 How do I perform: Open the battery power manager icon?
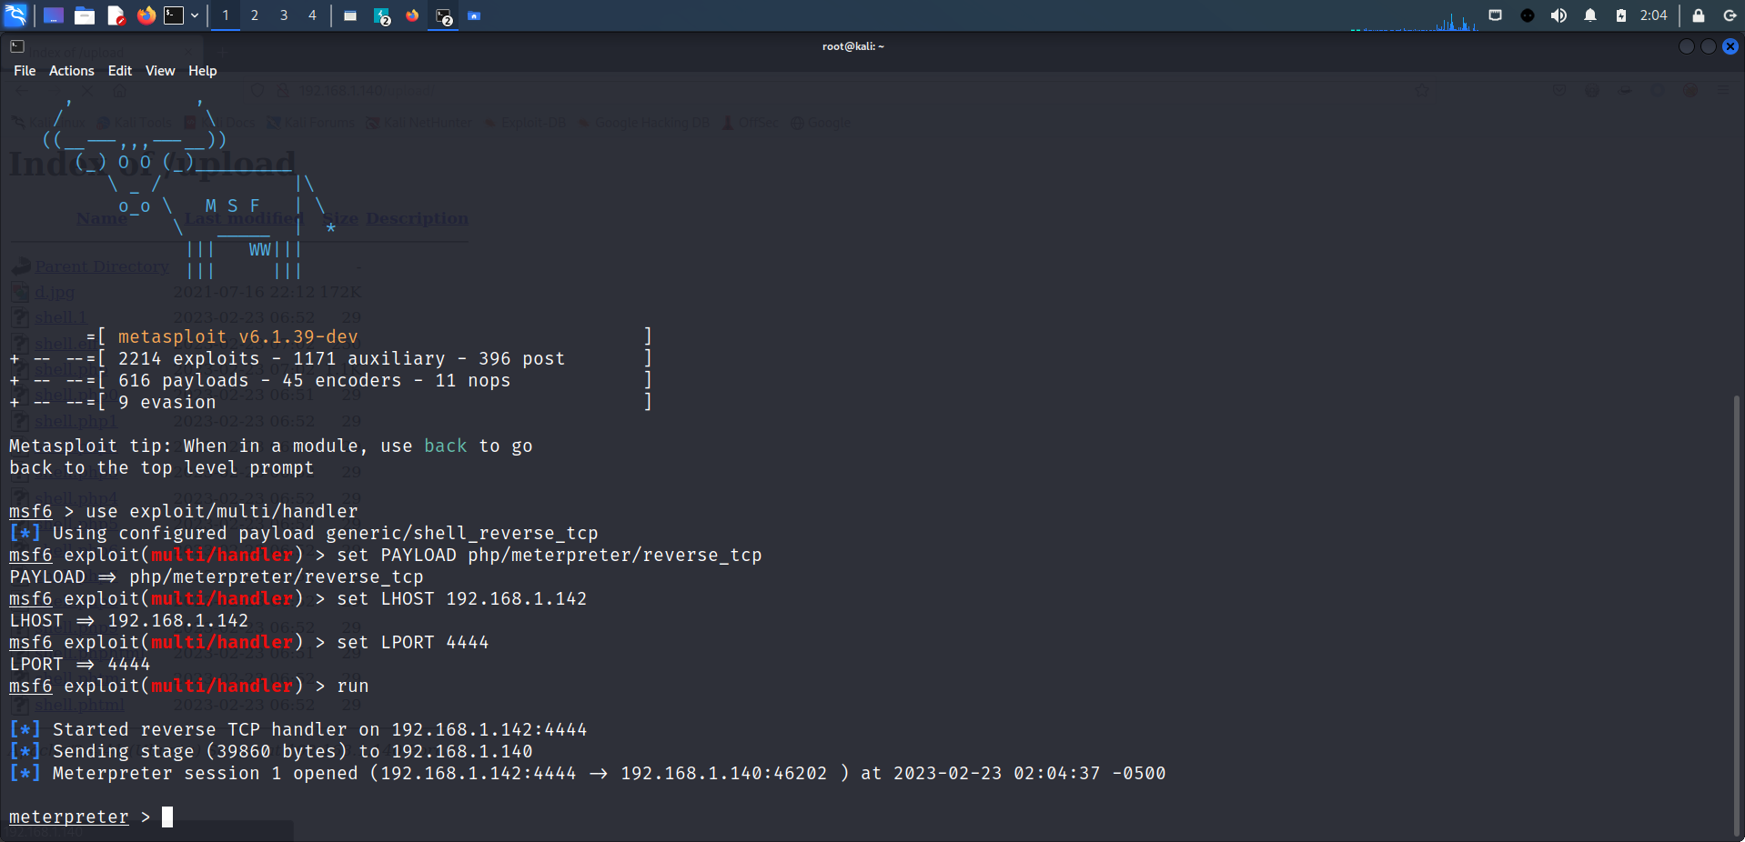(1621, 15)
